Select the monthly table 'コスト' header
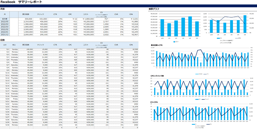 [86, 14]
